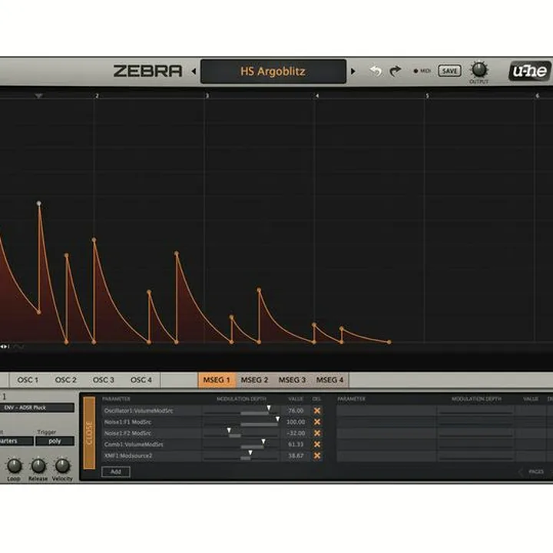Click the triangle playhead marker above the envelope

coord(39,96)
